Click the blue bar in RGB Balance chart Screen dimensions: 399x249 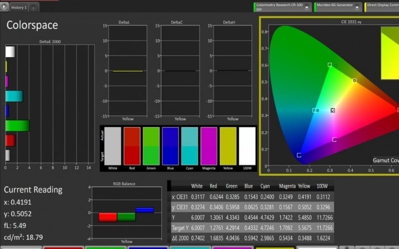pos(145,210)
